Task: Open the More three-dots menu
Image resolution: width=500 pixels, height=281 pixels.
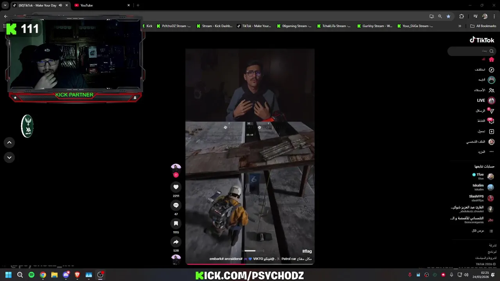Action: pos(491,152)
